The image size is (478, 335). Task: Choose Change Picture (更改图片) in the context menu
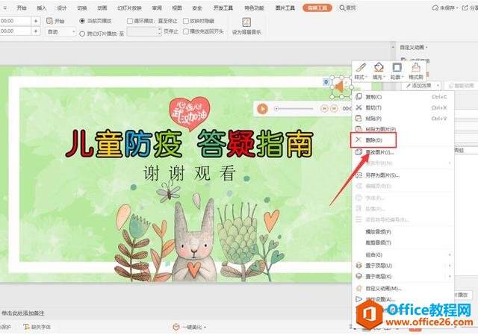[403, 152]
